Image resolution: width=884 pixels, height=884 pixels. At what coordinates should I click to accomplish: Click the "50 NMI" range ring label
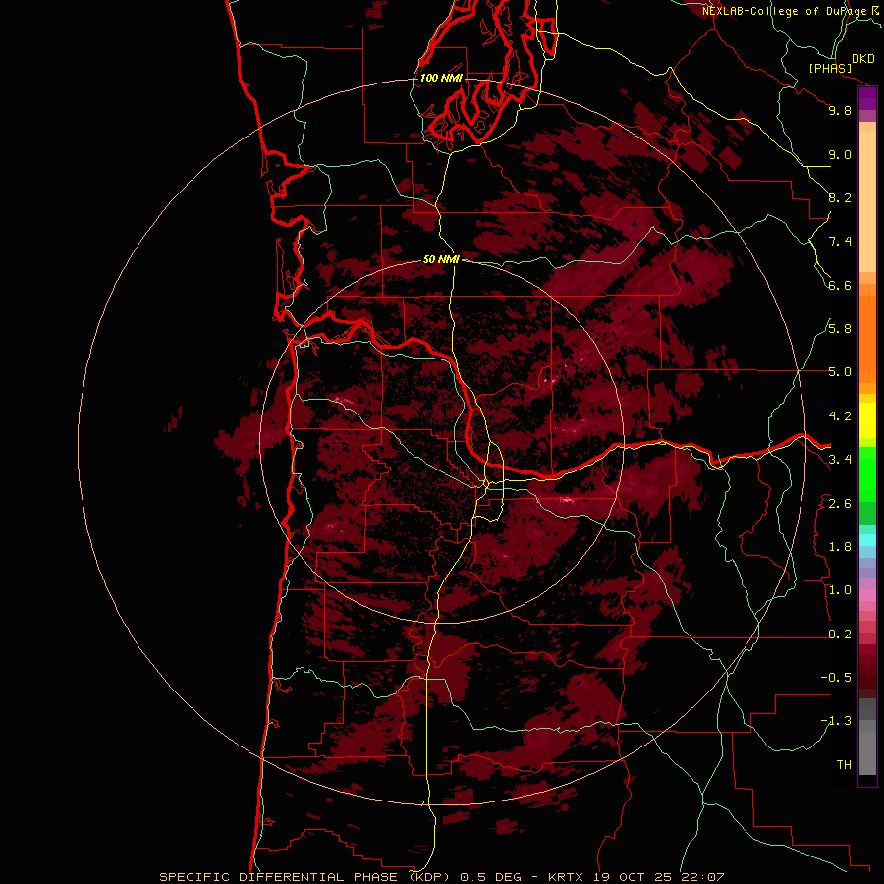click(x=441, y=259)
